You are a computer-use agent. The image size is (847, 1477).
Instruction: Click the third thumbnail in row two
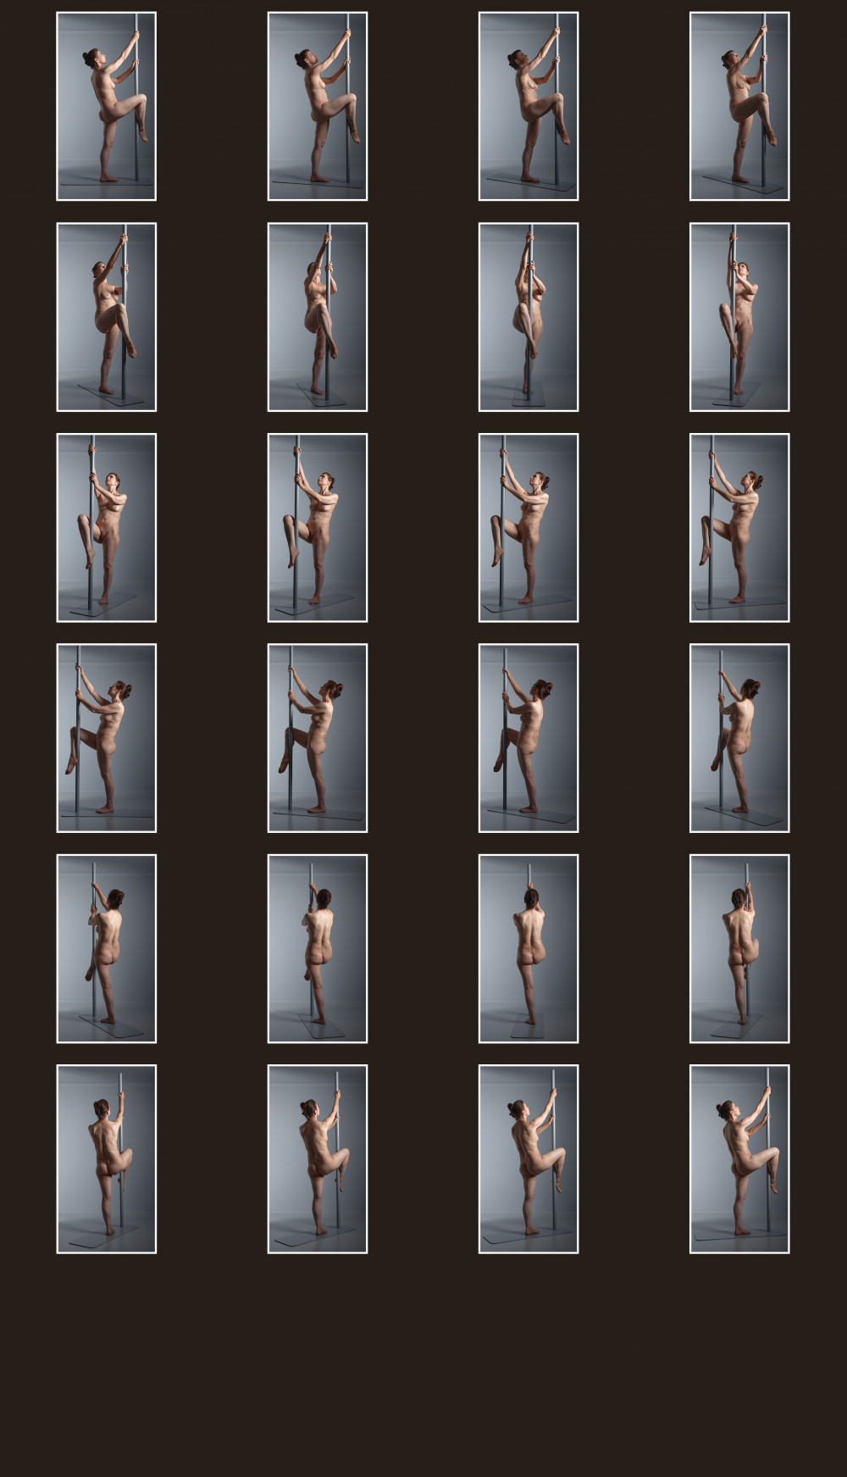point(529,317)
